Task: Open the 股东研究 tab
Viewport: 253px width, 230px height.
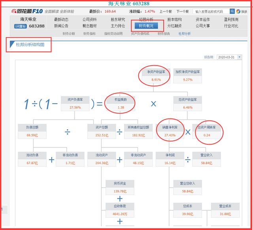Action: point(118,19)
